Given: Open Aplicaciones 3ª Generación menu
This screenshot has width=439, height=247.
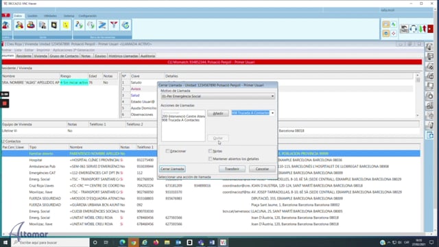Looking at the screenshot, I should (73, 50).
